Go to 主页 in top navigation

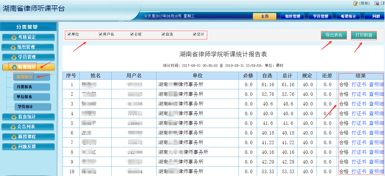click(264, 16)
